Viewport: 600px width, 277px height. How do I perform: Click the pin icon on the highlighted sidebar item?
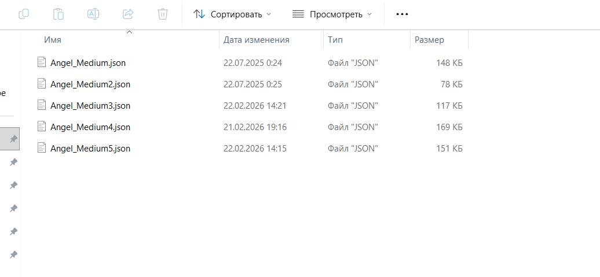(x=13, y=139)
